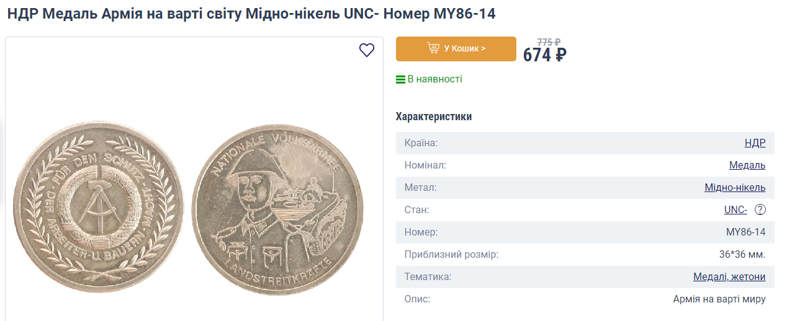The height and width of the screenshot is (321, 787).
Task: Click the shopping cart icon in the orange button
Action: pos(433,48)
